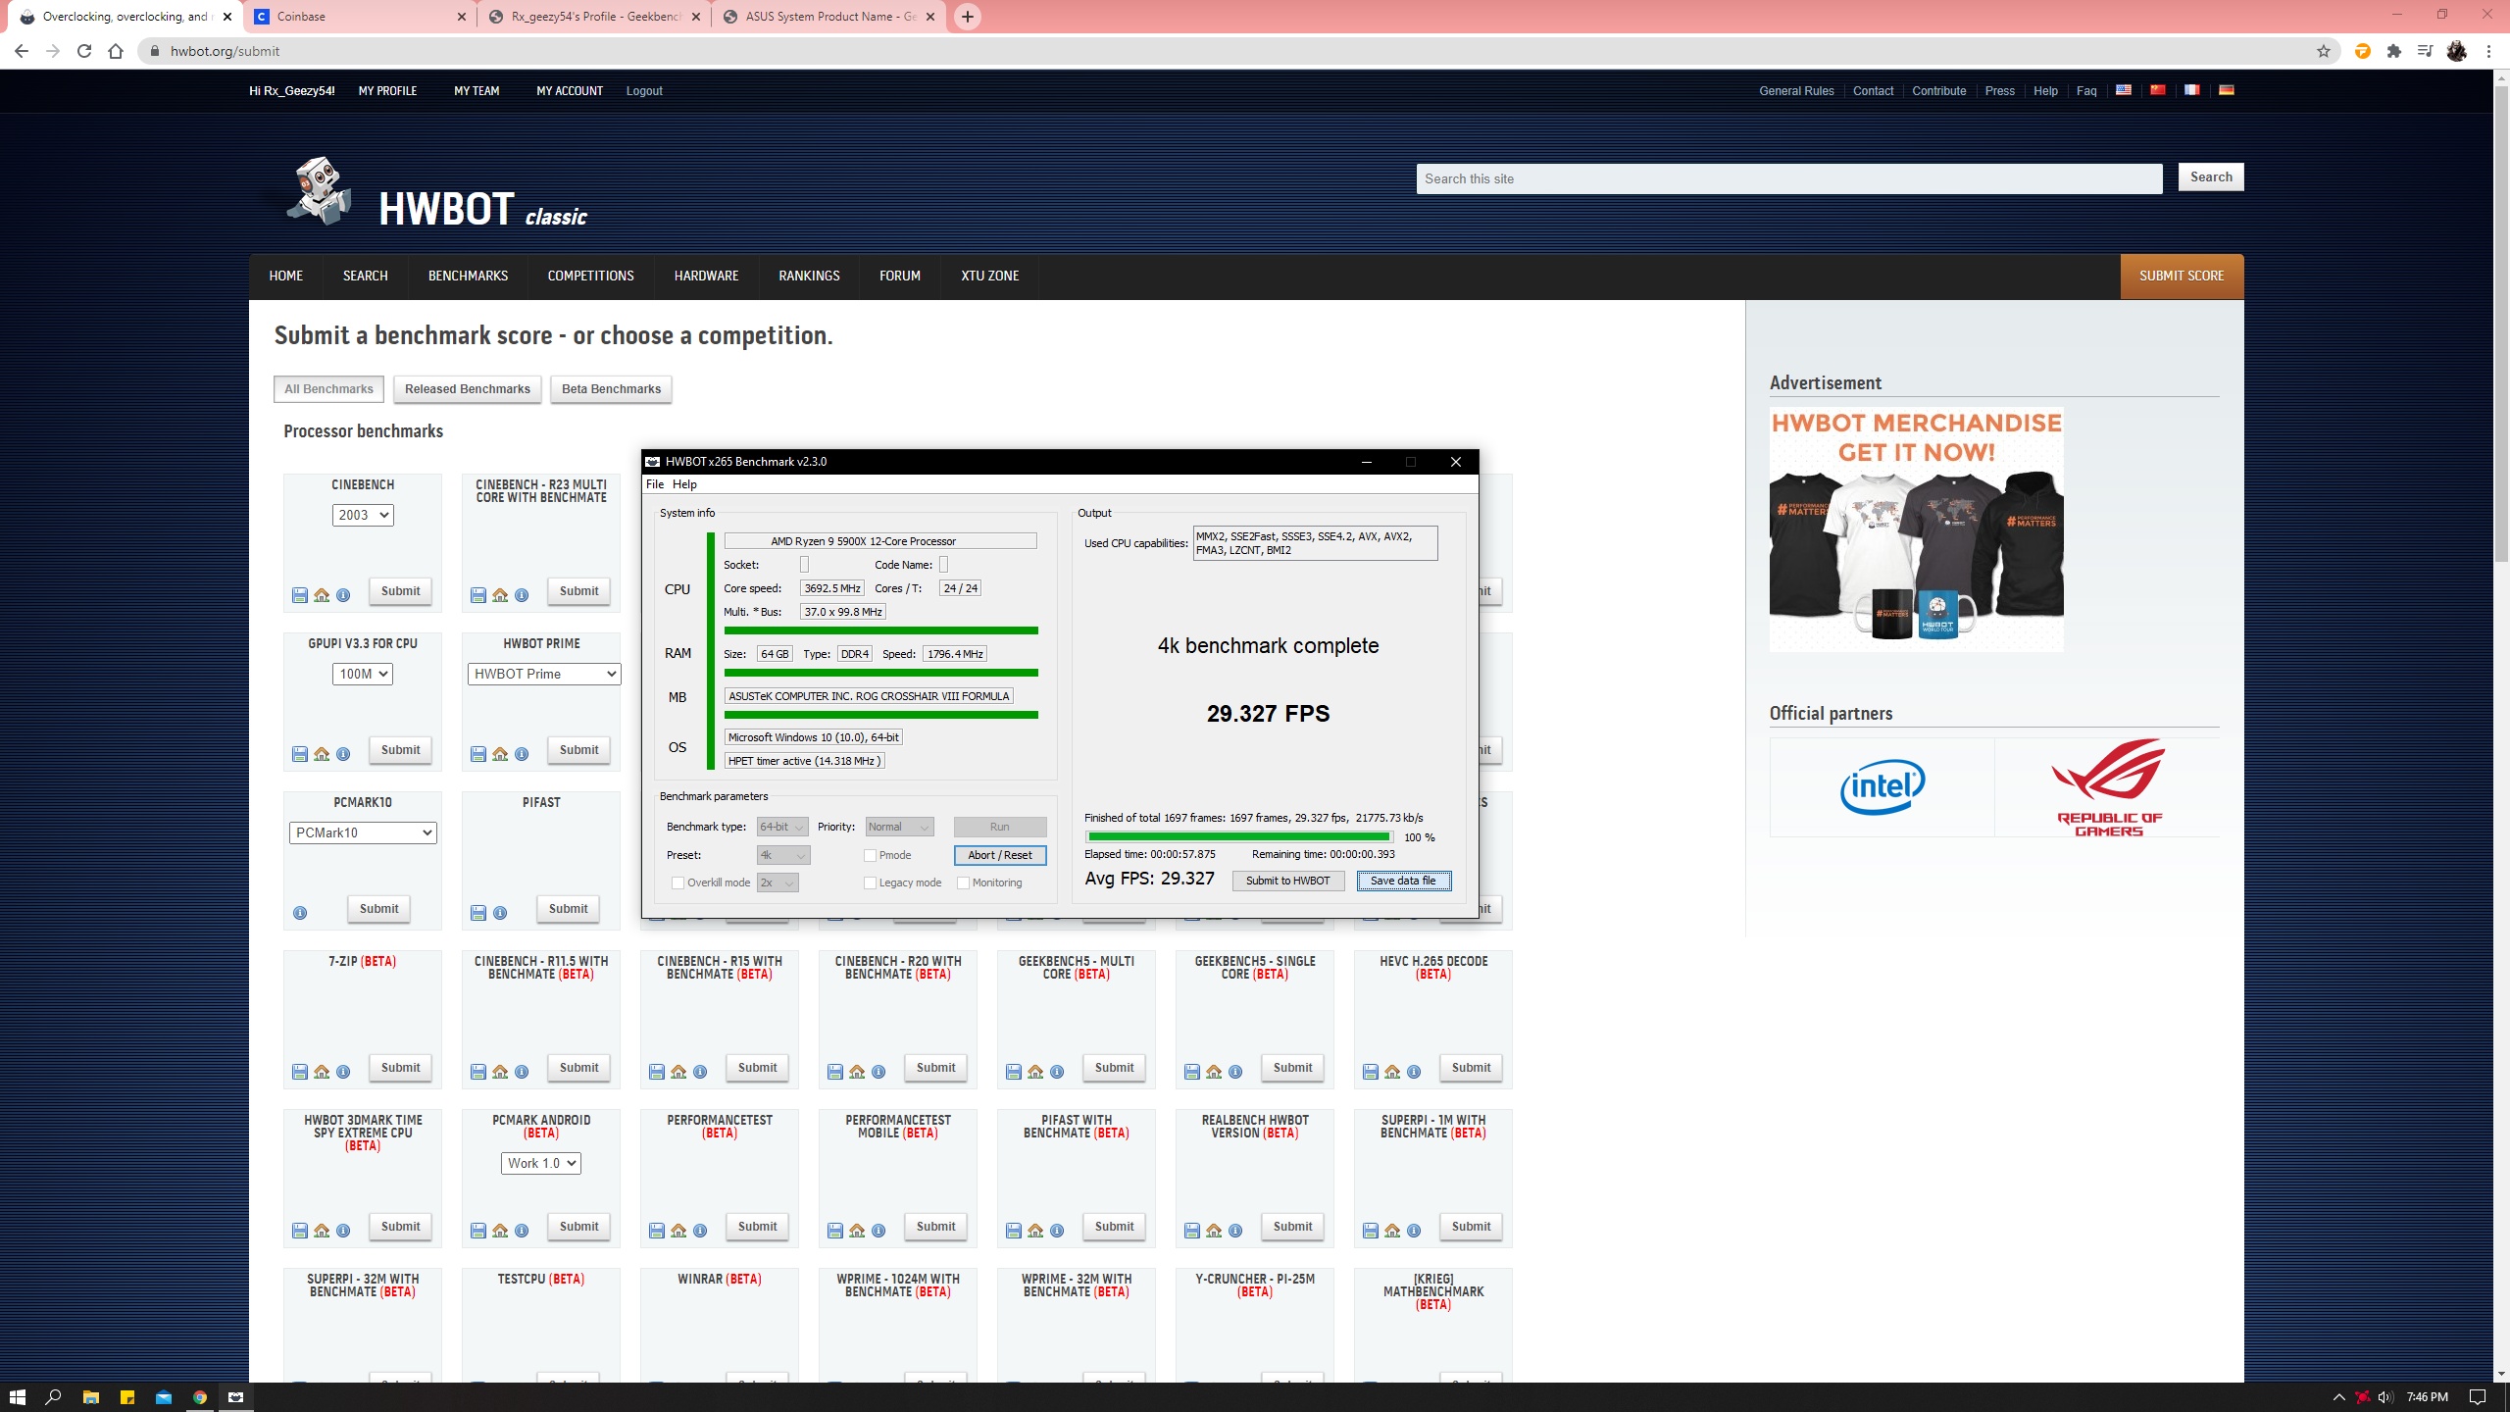
Task: Click the home icon in the Cinebench R15 with BenchMate card
Action: click(x=678, y=1072)
